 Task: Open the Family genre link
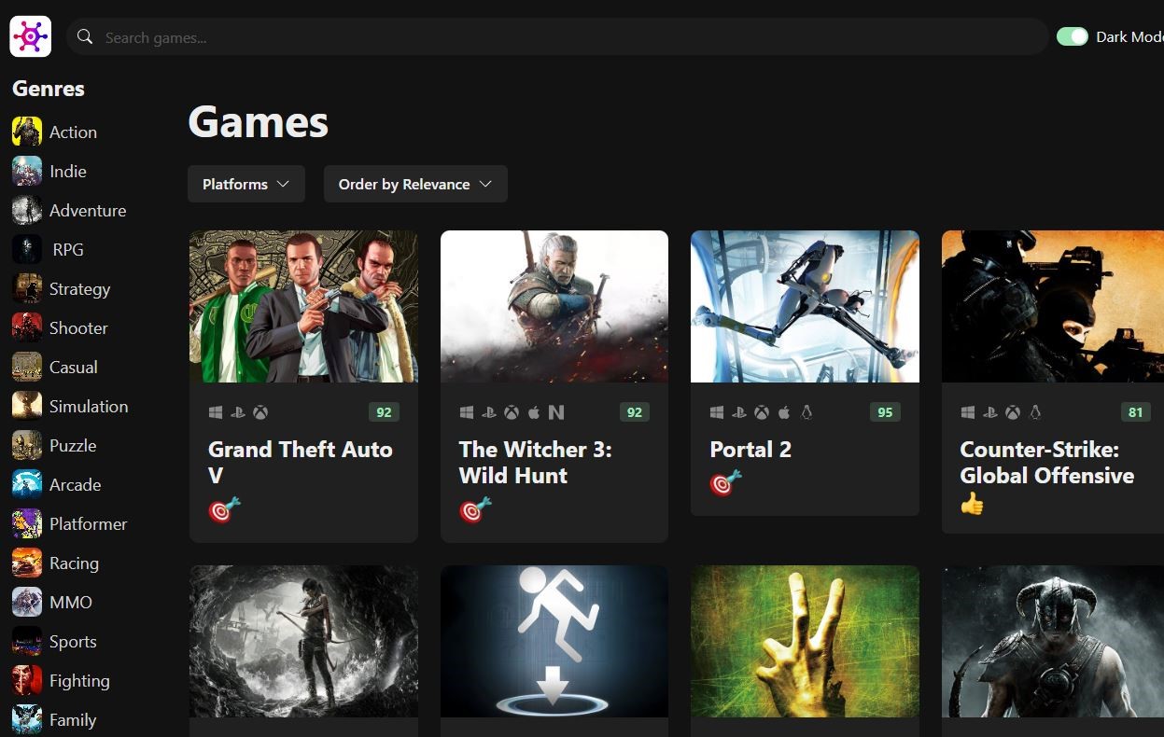click(x=73, y=719)
